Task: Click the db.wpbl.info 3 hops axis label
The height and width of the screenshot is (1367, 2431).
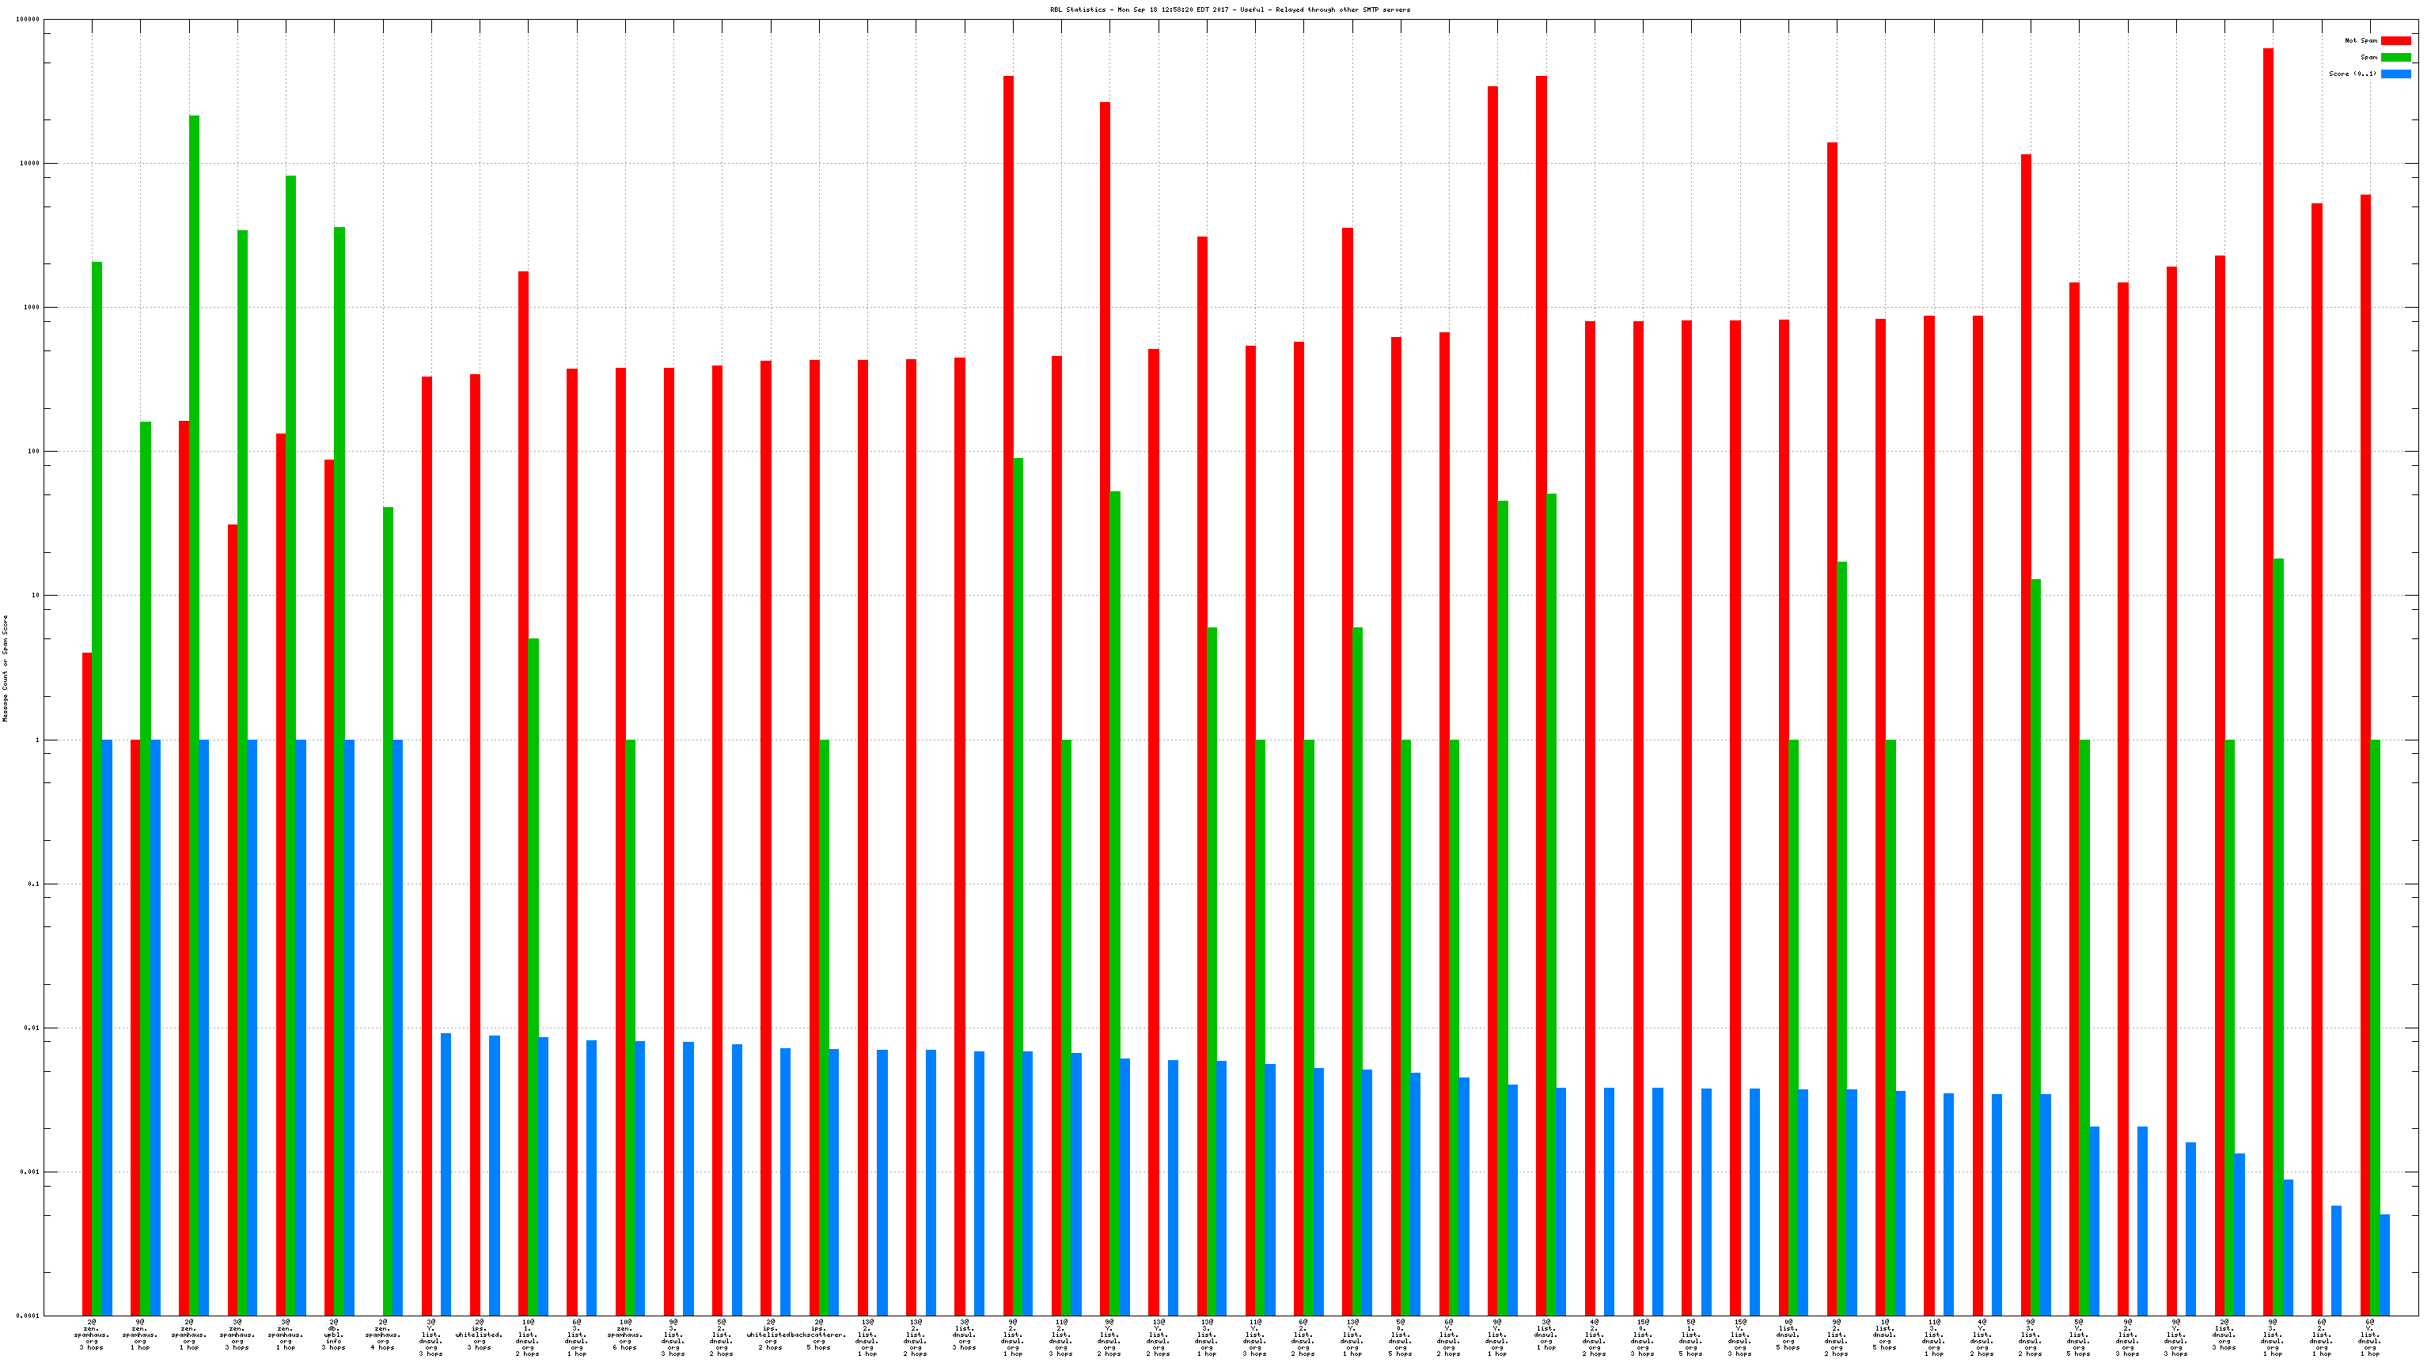Action: point(334,1335)
